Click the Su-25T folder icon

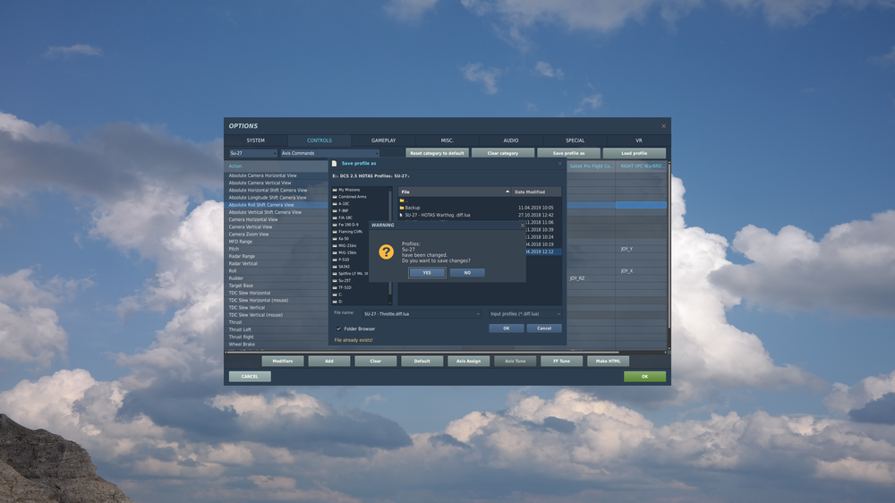click(x=335, y=280)
